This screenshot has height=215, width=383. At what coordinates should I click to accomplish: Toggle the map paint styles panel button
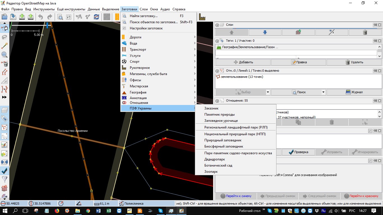tap(4, 145)
